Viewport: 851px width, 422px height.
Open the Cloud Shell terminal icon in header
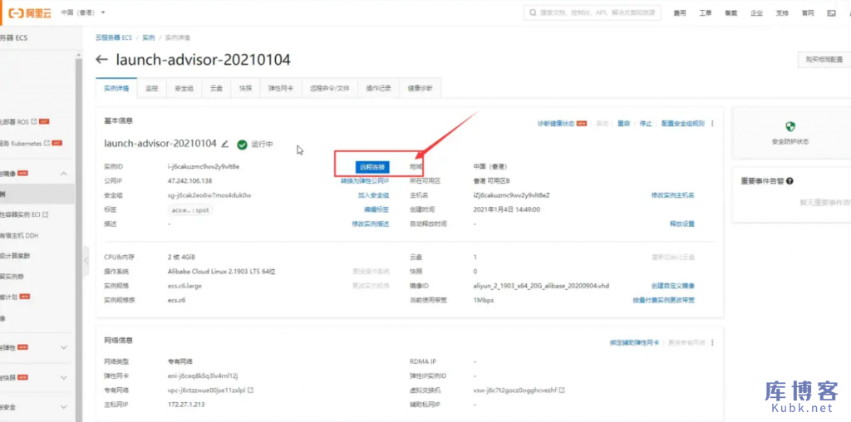831,13
